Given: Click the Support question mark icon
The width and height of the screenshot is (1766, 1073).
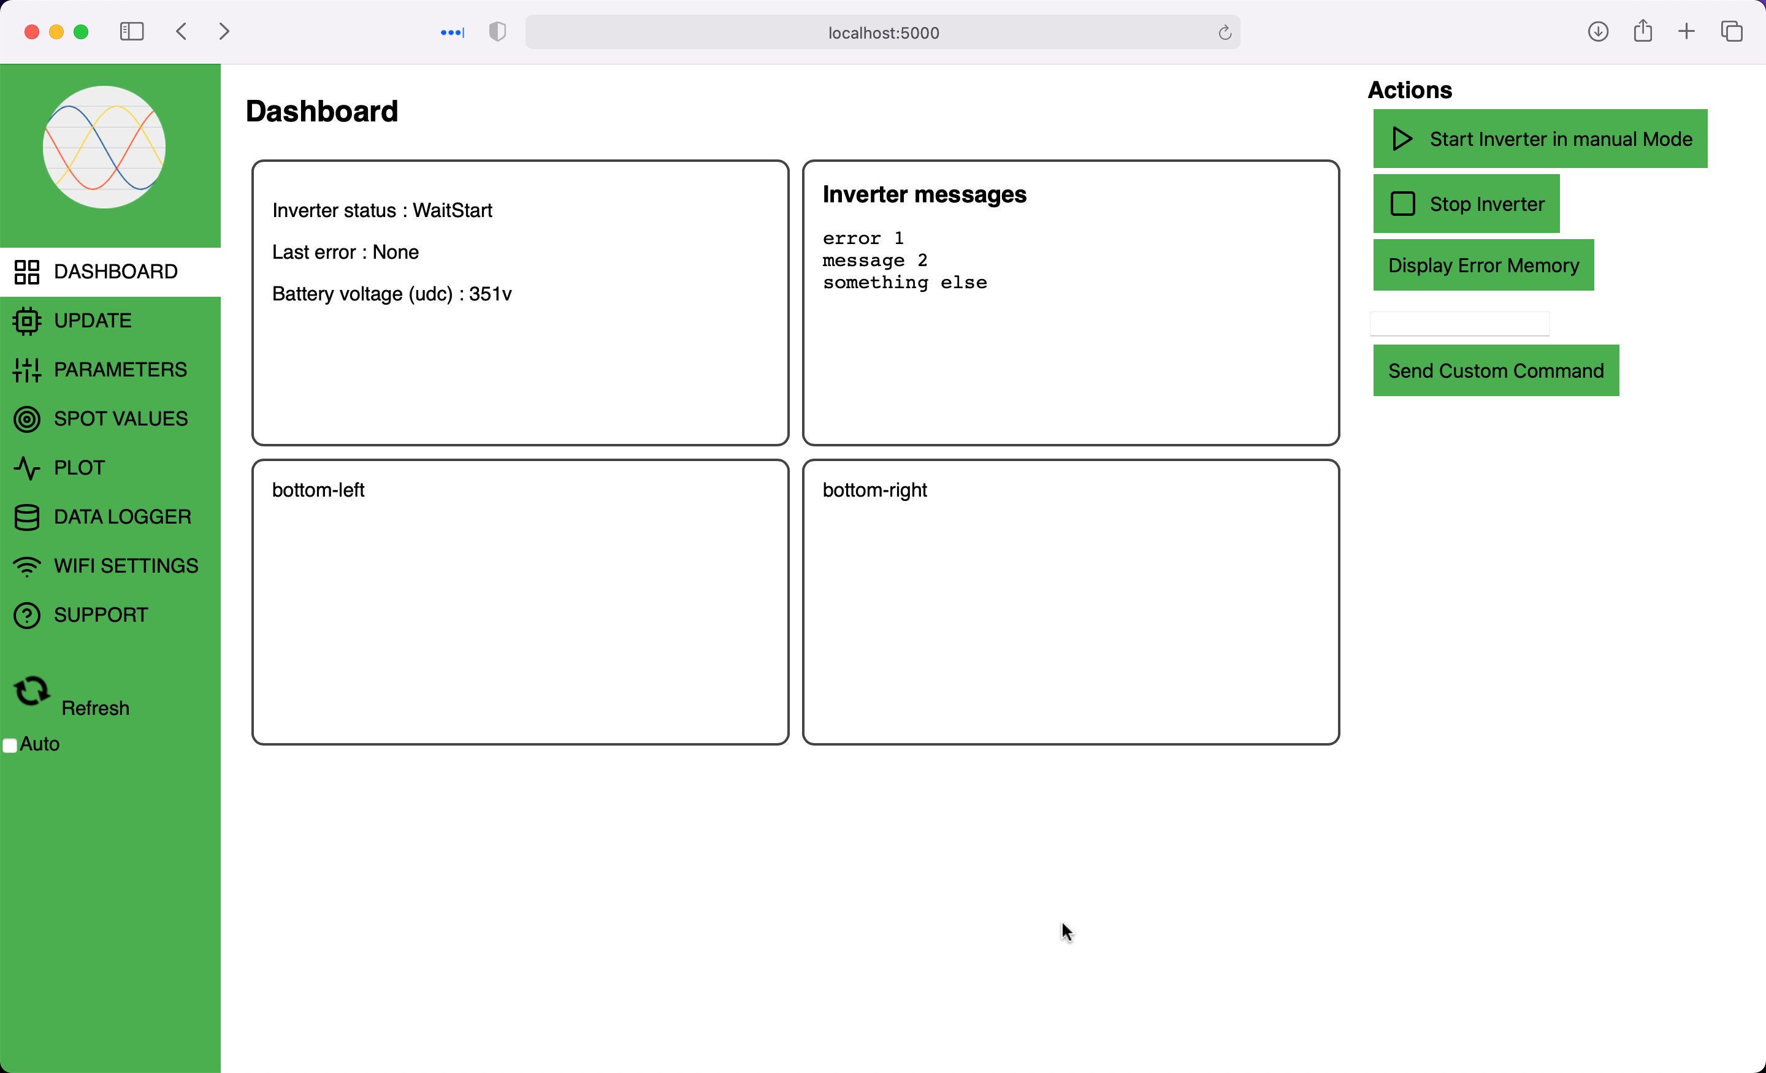Looking at the screenshot, I should tap(26, 615).
